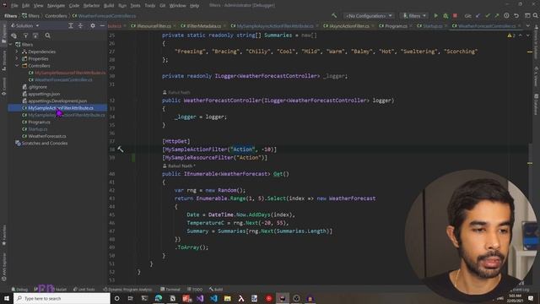Click Git commit checkmark icon
Screen dimensions: 540x304
coord(488,16)
